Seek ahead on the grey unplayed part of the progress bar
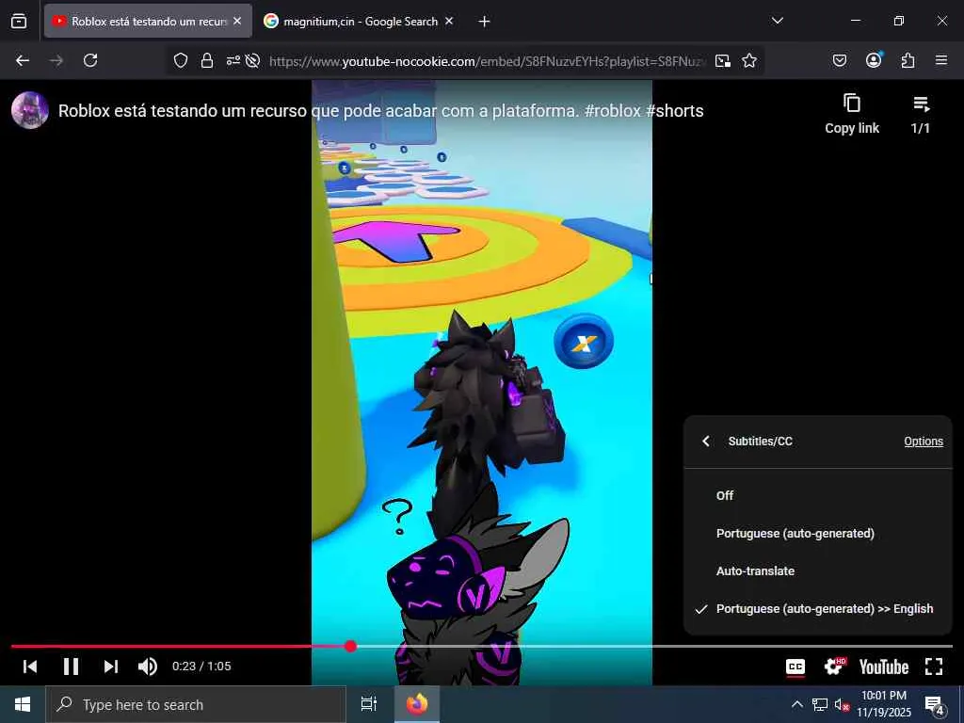 tap(655, 646)
